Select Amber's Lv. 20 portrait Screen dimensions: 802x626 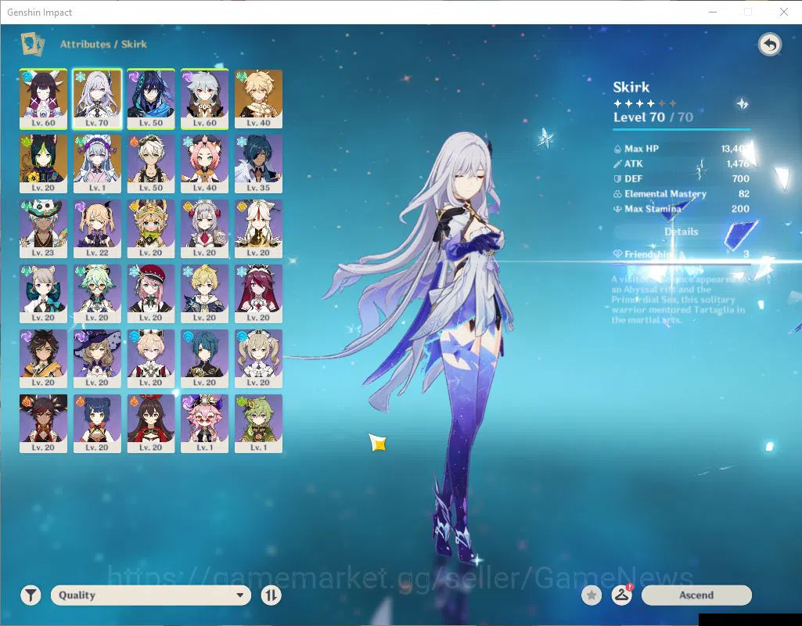[151, 423]
